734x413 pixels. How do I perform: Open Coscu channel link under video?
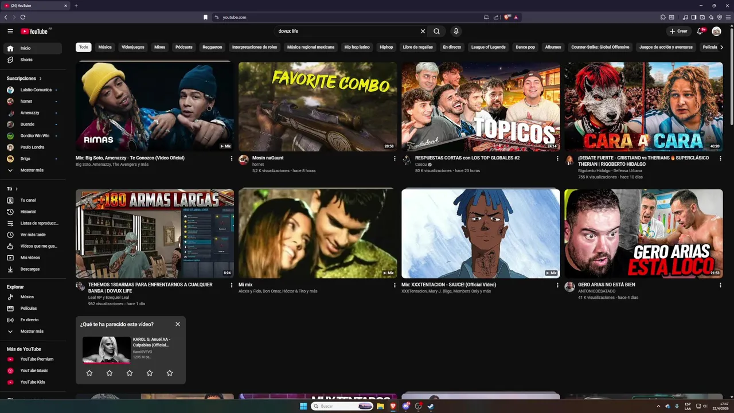point(421,165)
